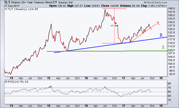179x108 pixels.
Task: Select the Close 124.85 value
Action: [x=110, y=6]
